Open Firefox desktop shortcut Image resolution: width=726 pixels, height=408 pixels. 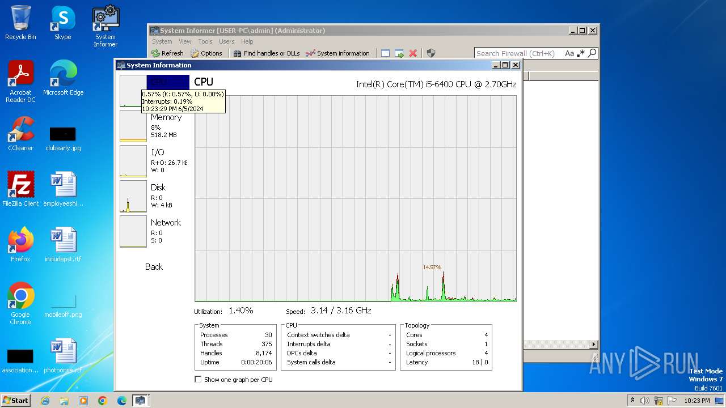(x=20, y=244)
